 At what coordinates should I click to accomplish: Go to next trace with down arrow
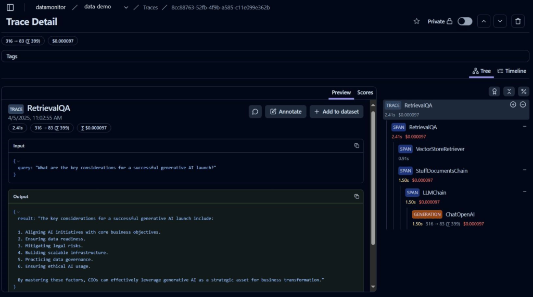point(500,21)
